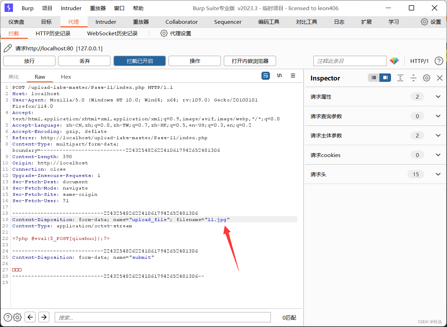Click the 搜索 search input field

point(163,317)
